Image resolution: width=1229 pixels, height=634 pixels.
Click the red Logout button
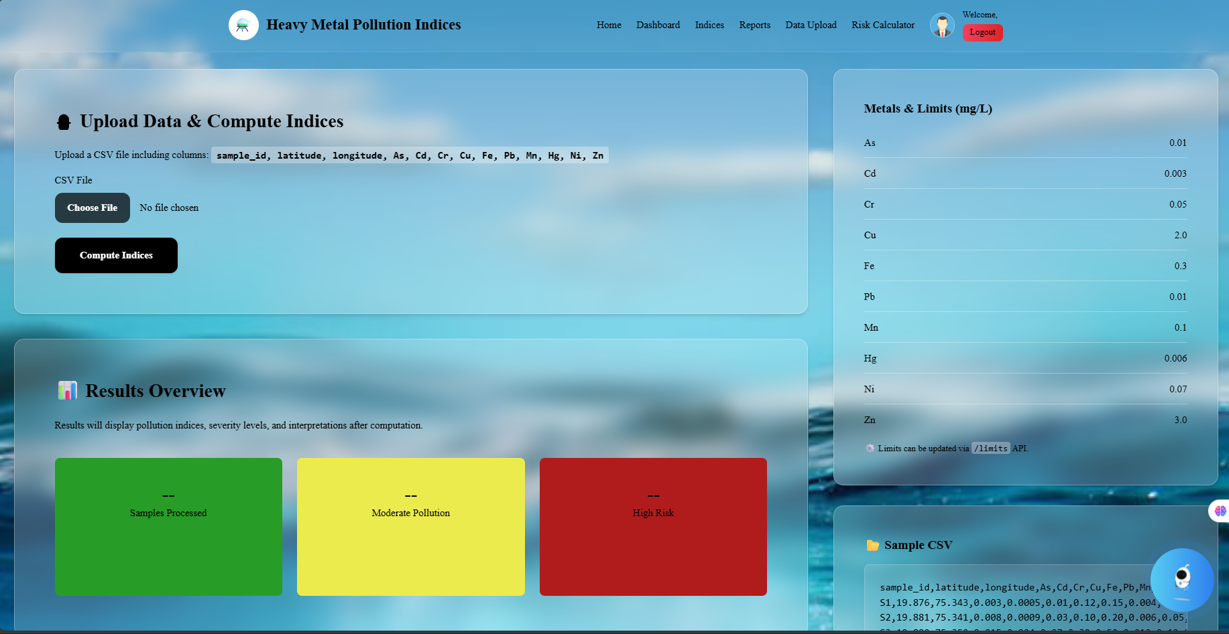click(982, 31)
